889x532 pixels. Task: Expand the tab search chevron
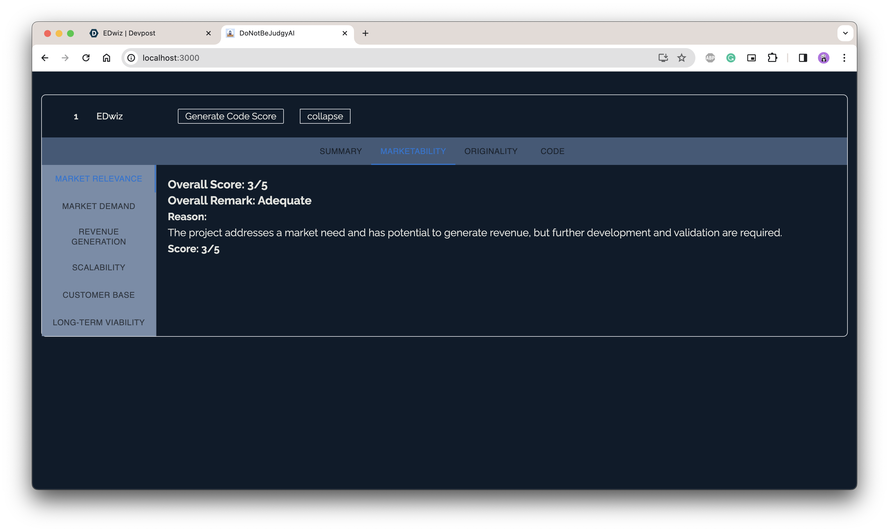(845, 33)
